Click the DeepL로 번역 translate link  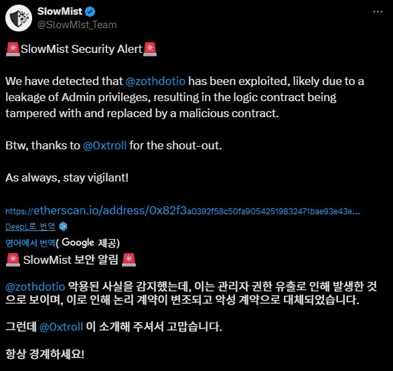coord(30,226)
